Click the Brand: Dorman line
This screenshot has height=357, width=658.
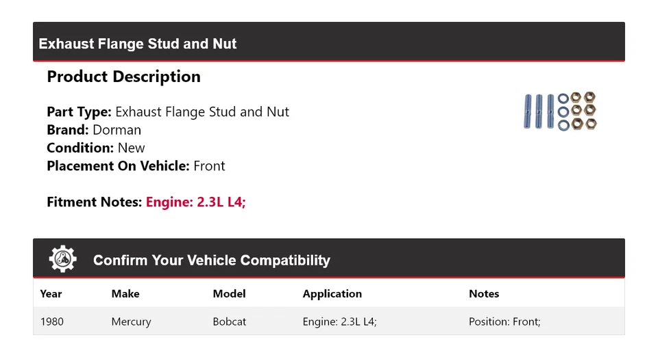click(x=94, y=130)
